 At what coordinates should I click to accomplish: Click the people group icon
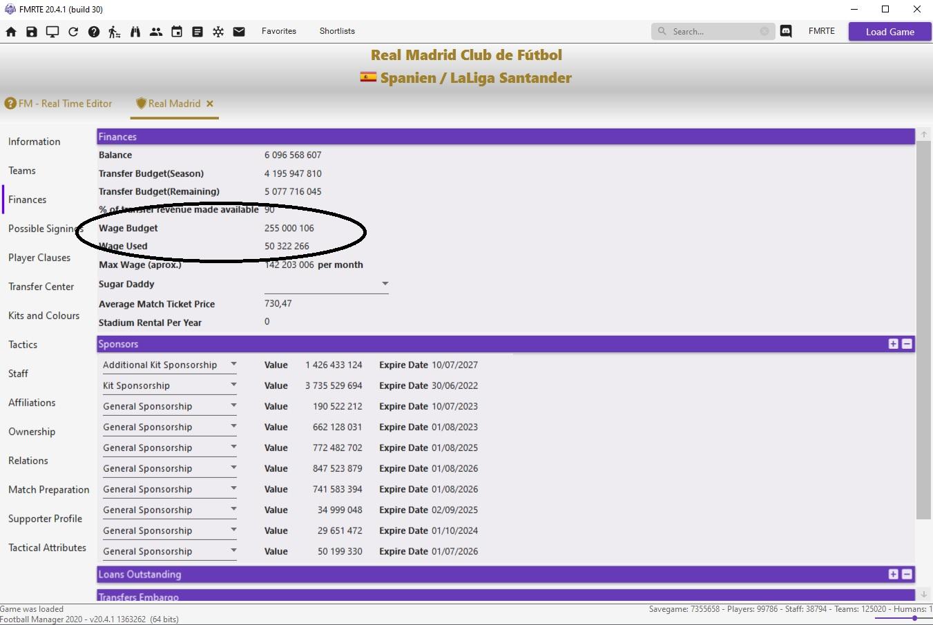pyautogui.click(x=156, y=32)
